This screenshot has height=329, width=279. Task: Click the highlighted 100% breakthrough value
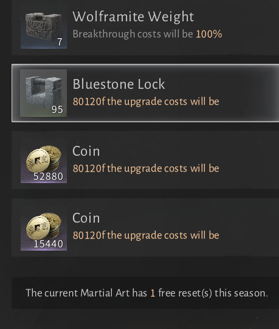click(209, 34)
